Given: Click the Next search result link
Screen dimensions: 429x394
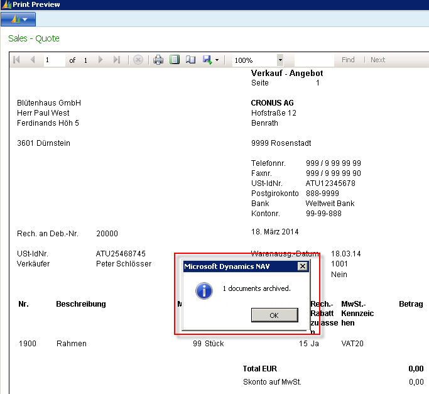Looking at the screenshot, I should pos(377,60).
